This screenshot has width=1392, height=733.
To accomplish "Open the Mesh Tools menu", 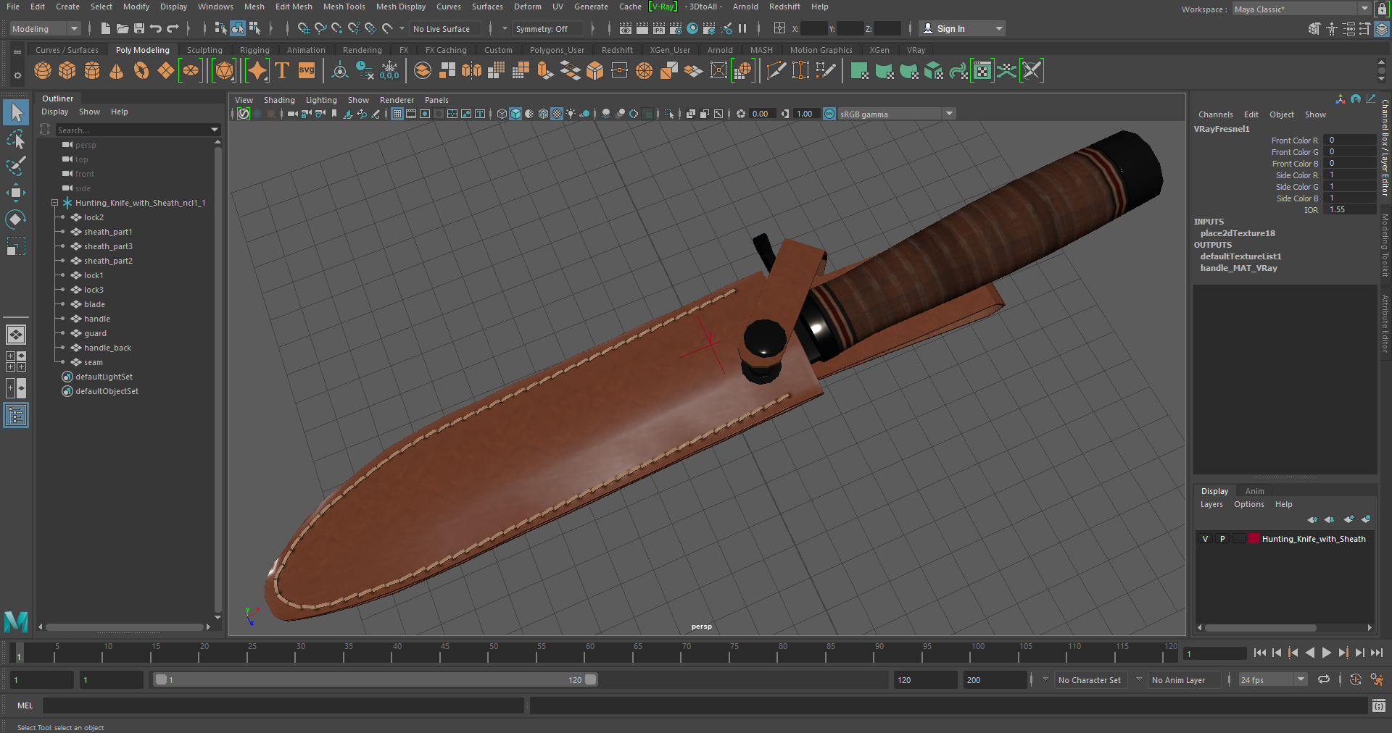I will point(344,7).
